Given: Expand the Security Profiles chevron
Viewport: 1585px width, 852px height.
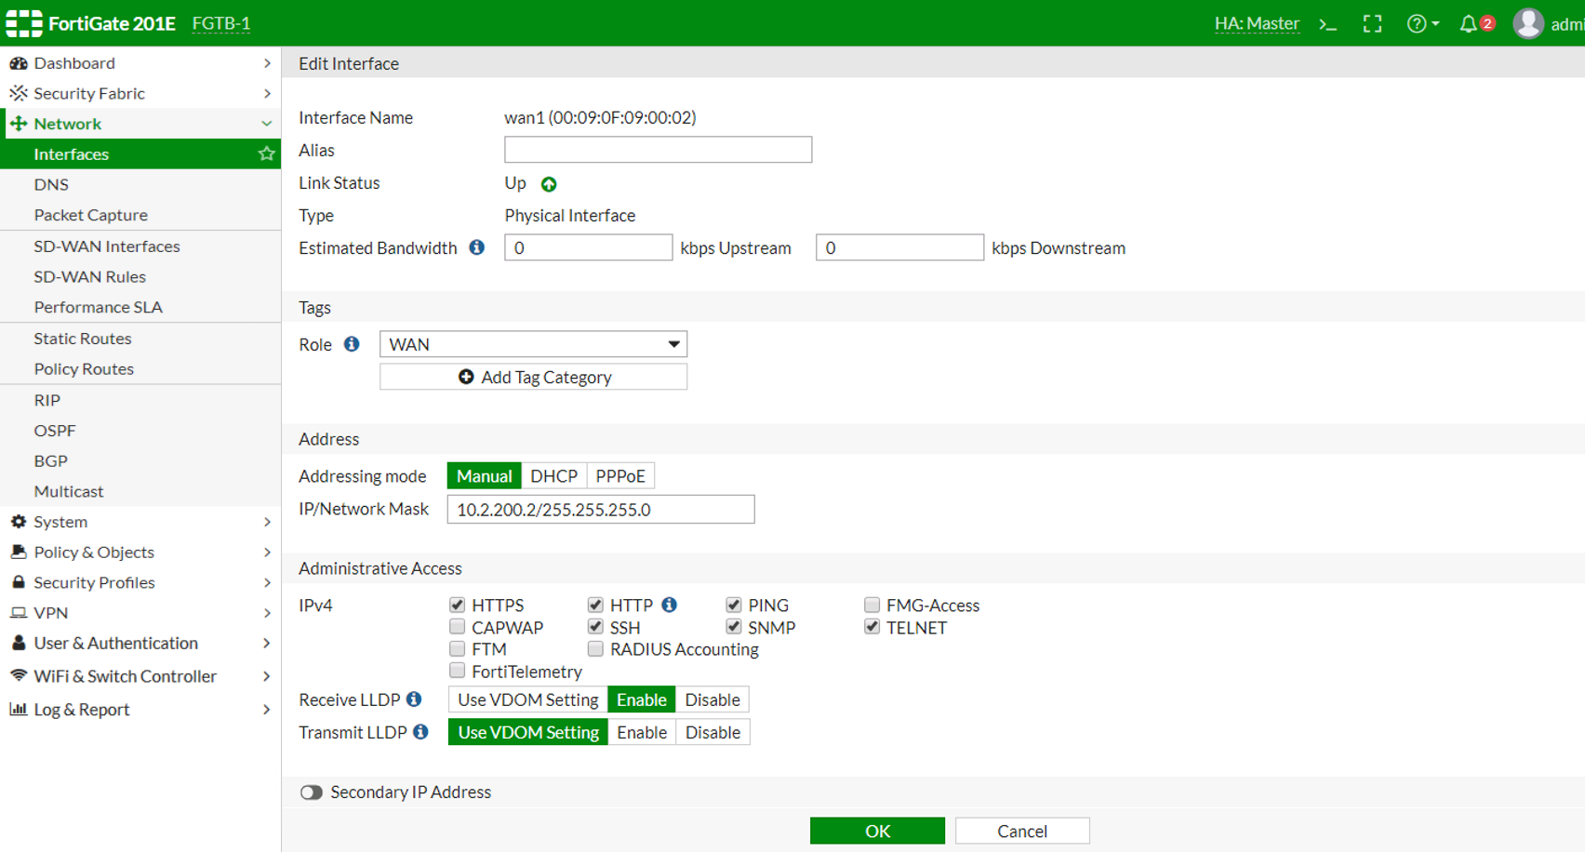Looking at the screenshot, I should 267,582.
